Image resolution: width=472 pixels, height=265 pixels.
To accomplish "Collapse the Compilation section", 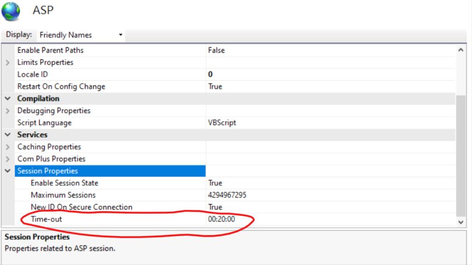I will 8,98.
